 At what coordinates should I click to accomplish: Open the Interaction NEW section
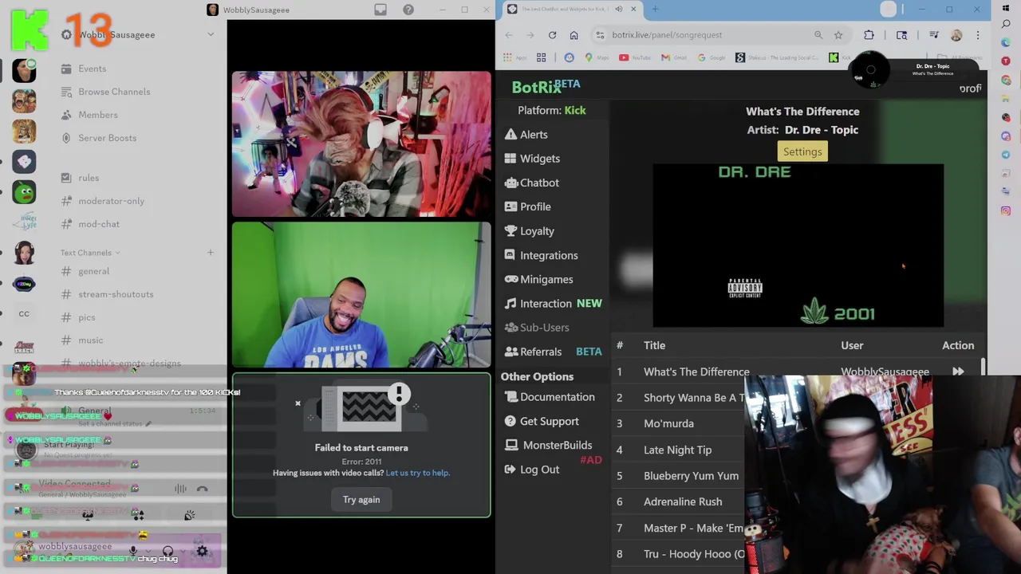point(553,304)
